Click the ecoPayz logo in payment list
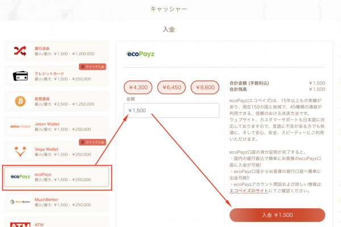This screenshot has width=341, height=227. 20,176
